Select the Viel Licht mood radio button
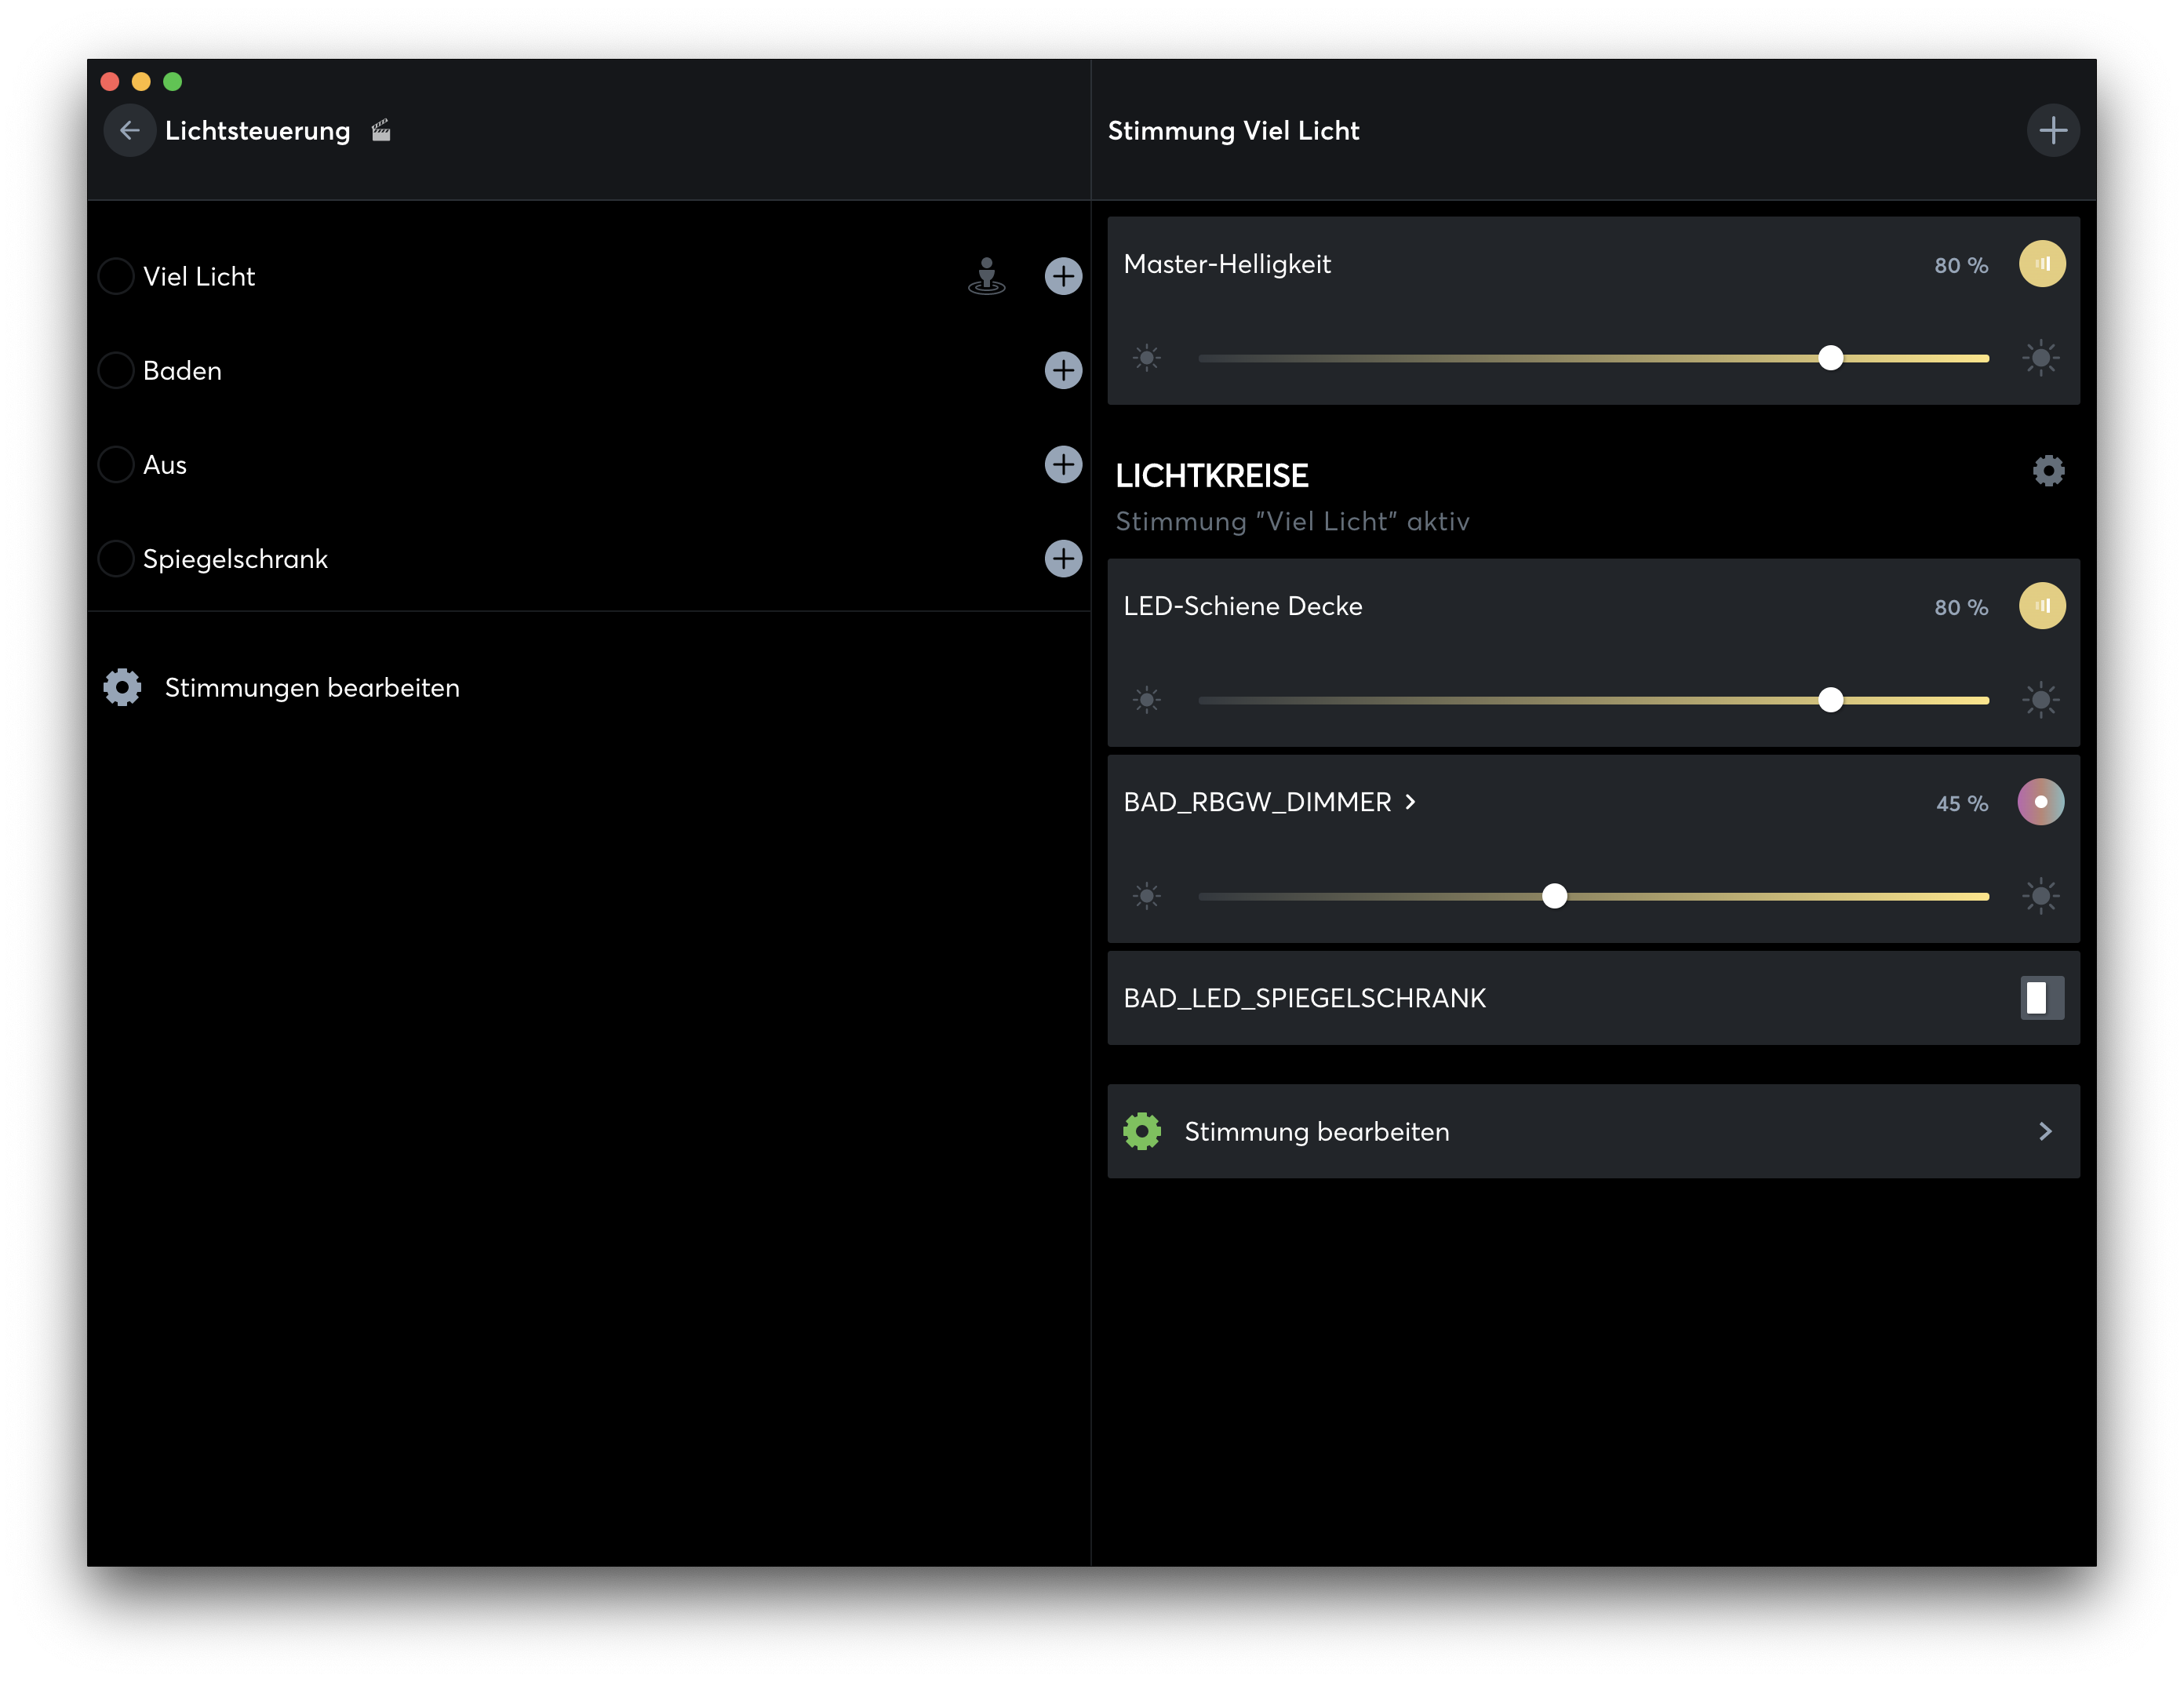 tap(116, 276)
